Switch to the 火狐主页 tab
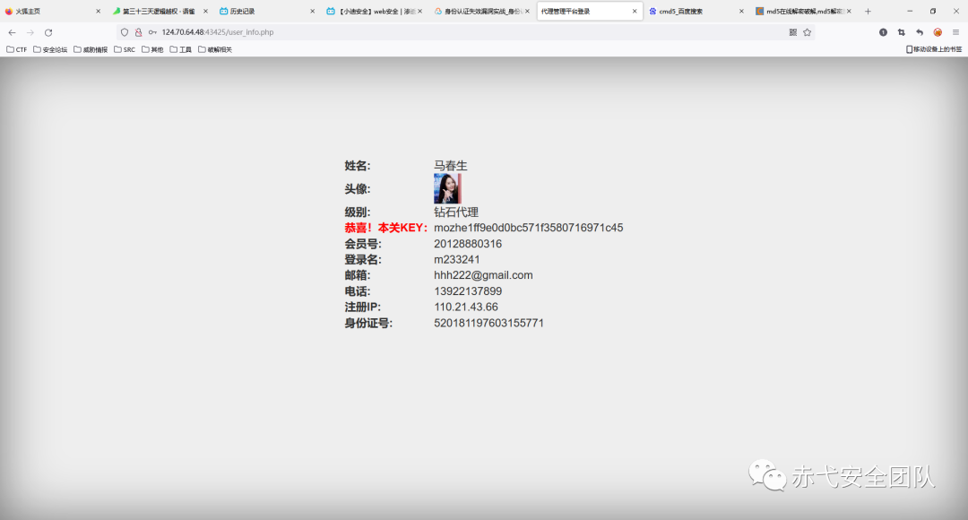Image resolution: width=968 pixels, height=520 pixels. (x=52, y=11)
